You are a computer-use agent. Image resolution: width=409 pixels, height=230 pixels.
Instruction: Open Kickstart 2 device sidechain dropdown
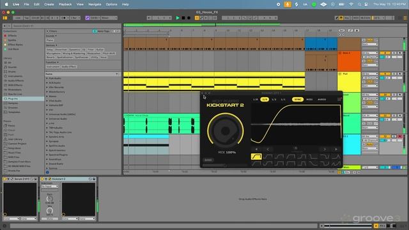click(50, 186)
